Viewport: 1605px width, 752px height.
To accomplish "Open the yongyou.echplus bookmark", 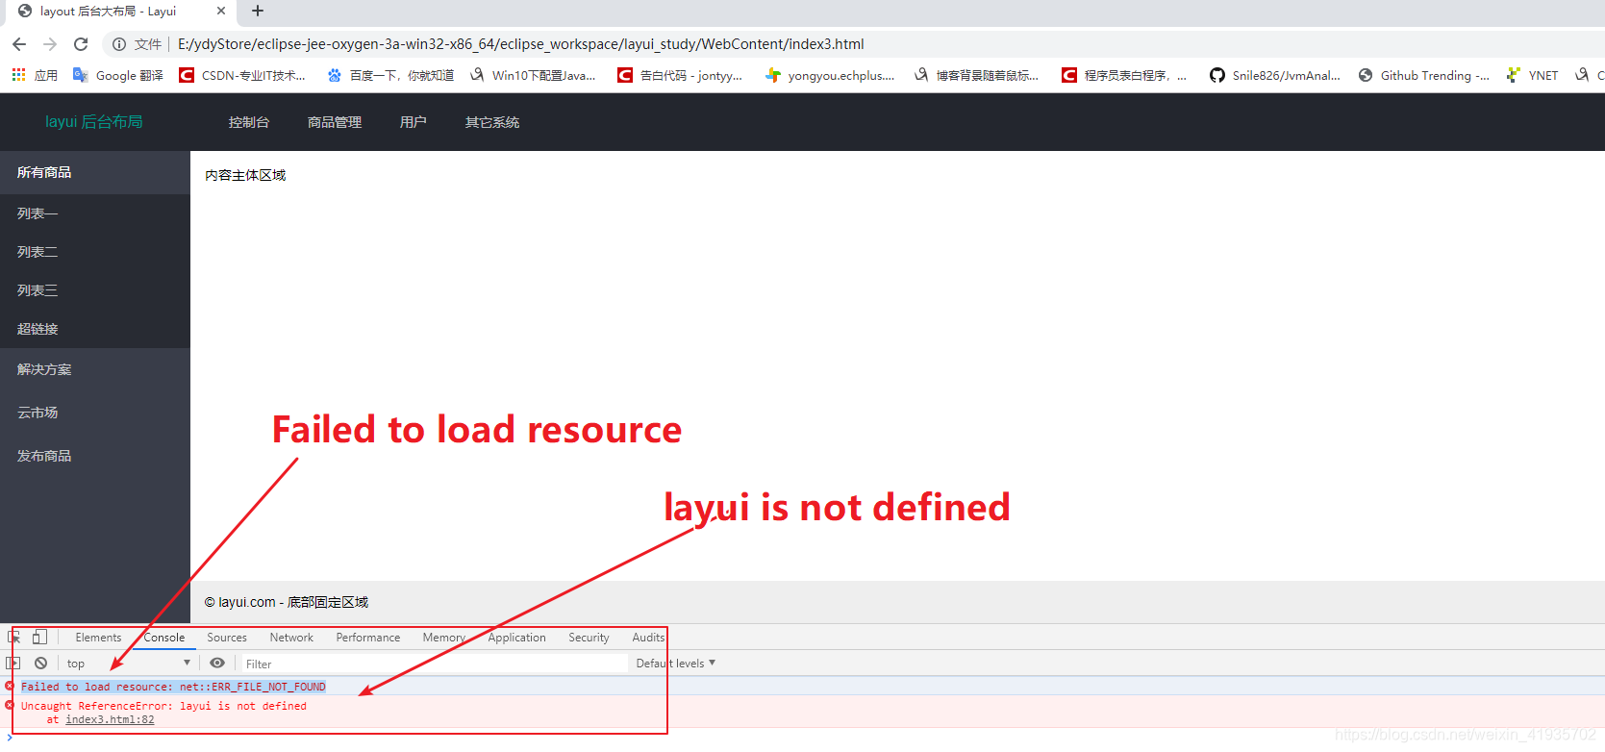I will [x=830, y=75].
